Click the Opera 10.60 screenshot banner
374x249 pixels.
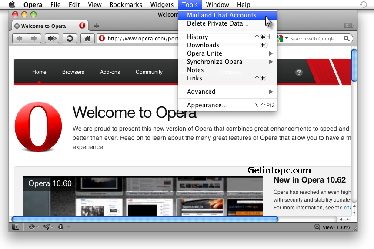pyautogui.click(x=143, y=196)
